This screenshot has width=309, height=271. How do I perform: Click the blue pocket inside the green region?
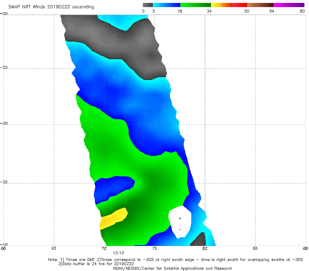[x=113, y=189]
